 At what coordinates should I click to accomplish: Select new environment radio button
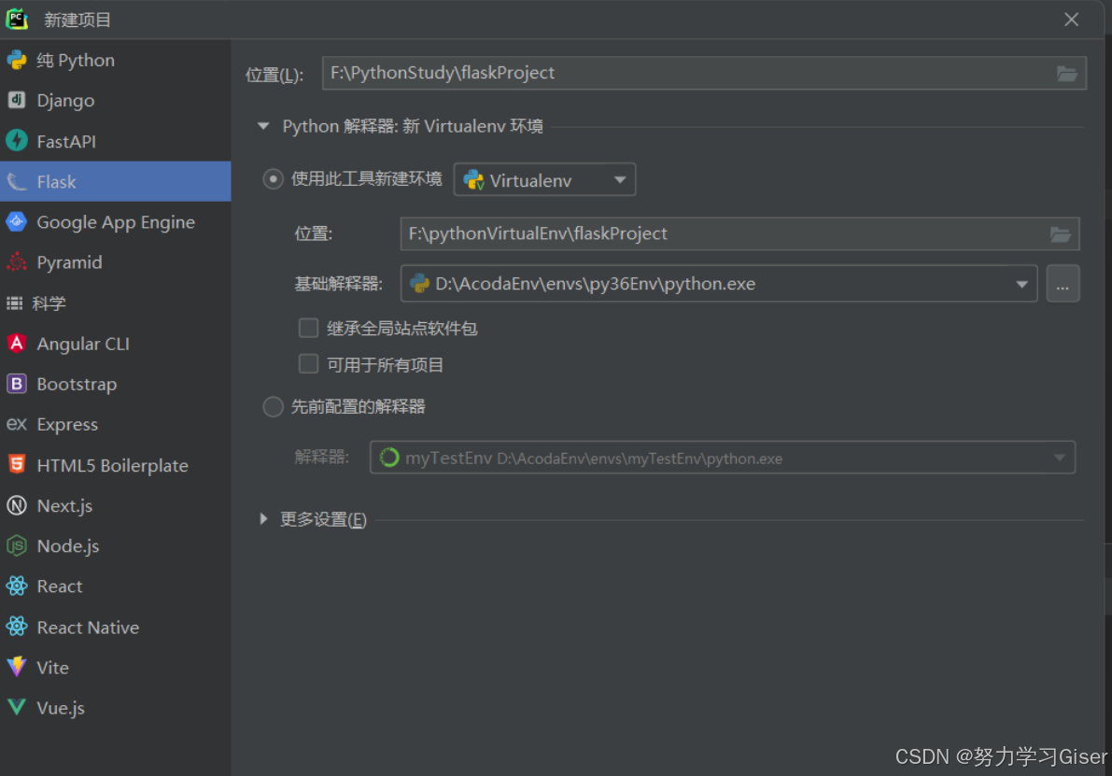[273, 178]
